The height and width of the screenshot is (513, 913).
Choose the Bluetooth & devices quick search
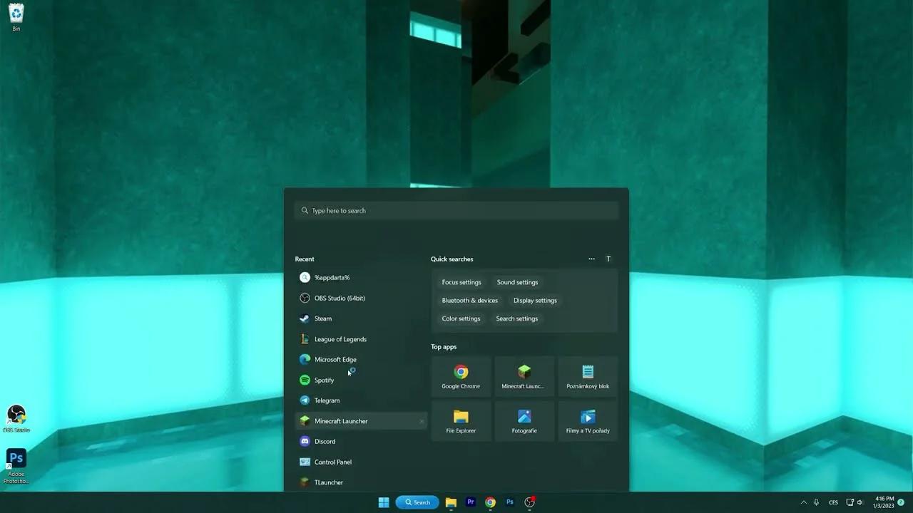coord(470,300)
